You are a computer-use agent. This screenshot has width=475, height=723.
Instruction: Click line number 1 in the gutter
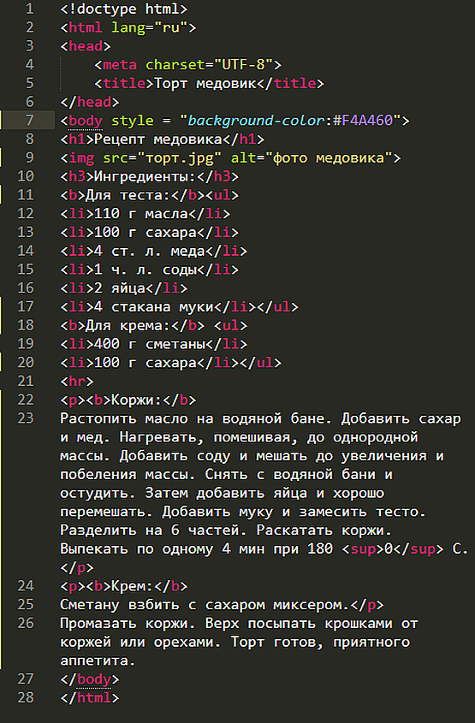pos(29,9)
